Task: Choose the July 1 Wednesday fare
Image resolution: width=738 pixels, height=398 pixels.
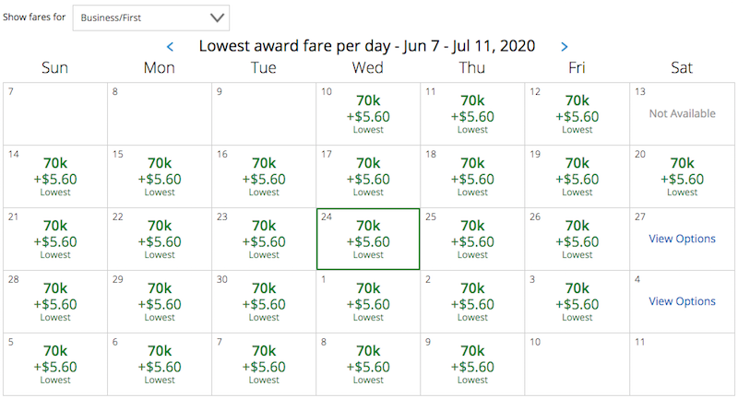Action: pyautogui.click(x=368, y=301)
